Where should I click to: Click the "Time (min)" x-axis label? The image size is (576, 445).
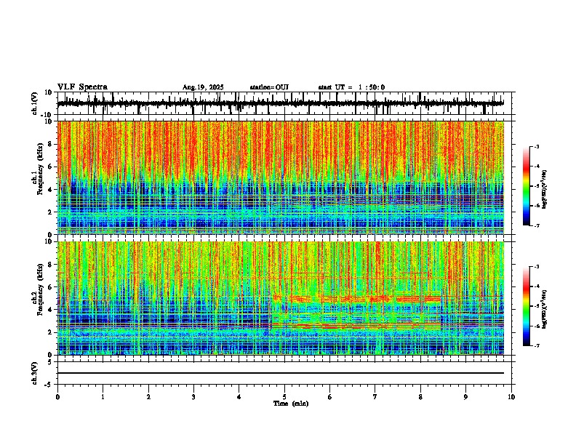291,404
